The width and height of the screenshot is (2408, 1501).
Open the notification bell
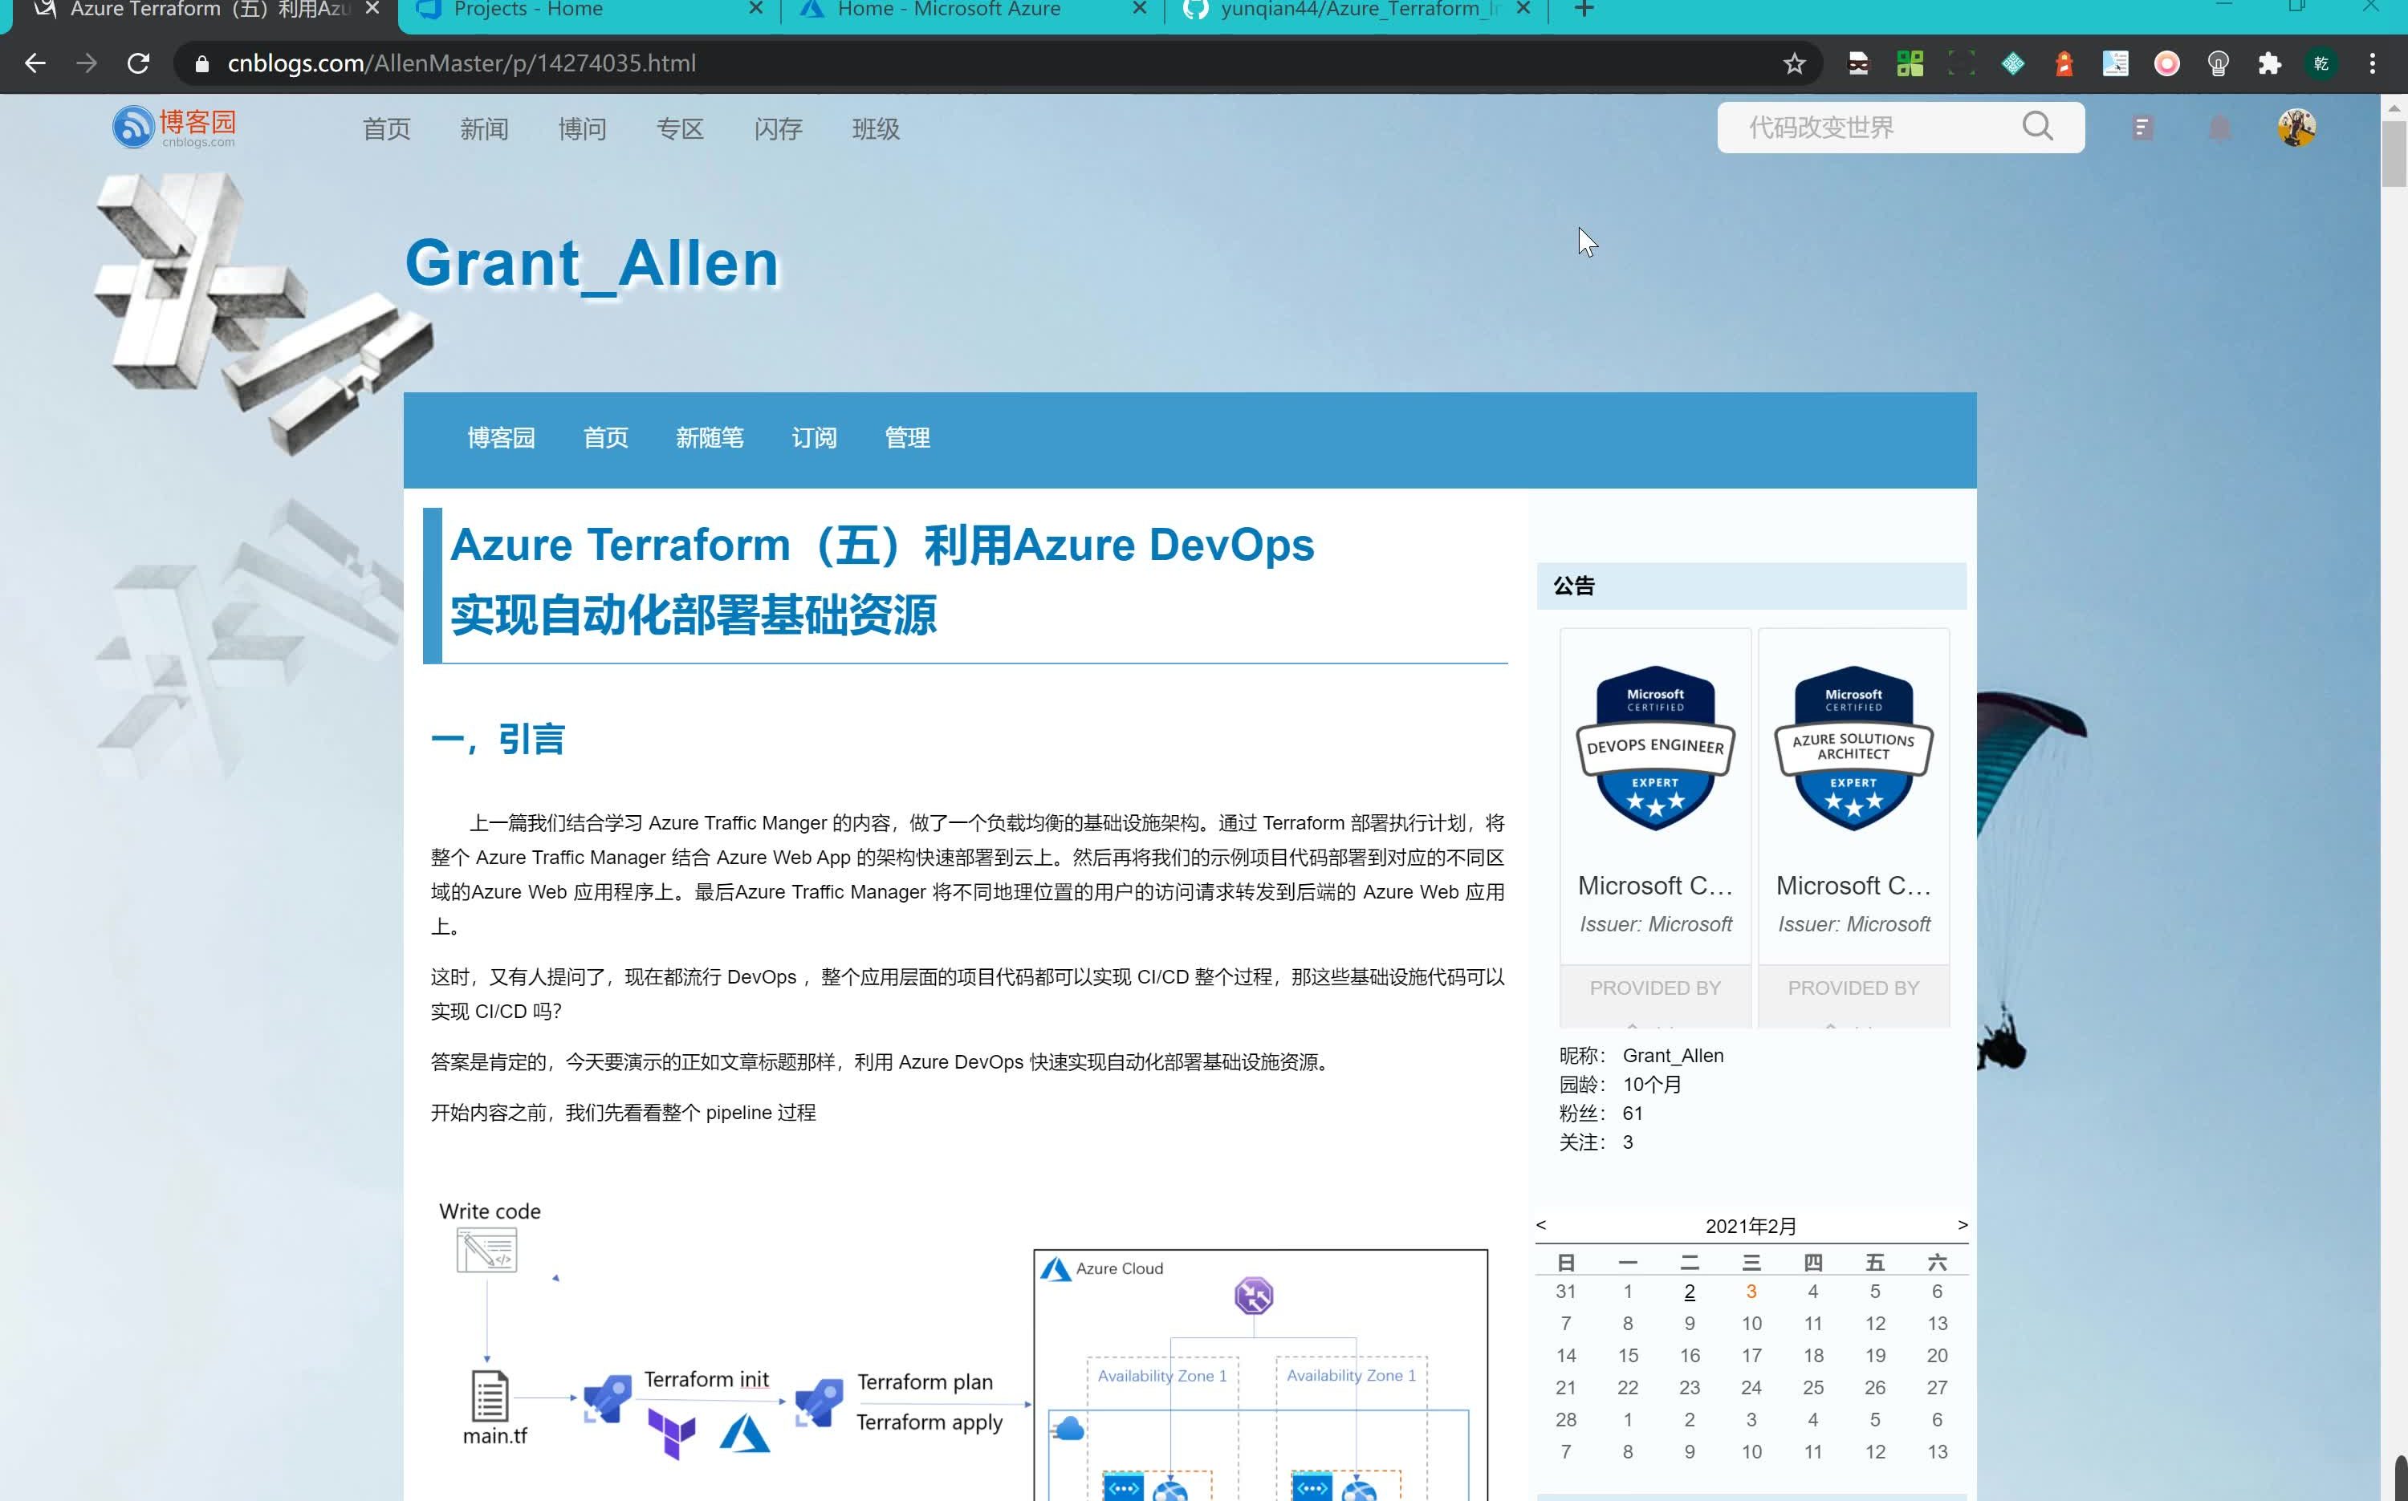[2219, 127]
